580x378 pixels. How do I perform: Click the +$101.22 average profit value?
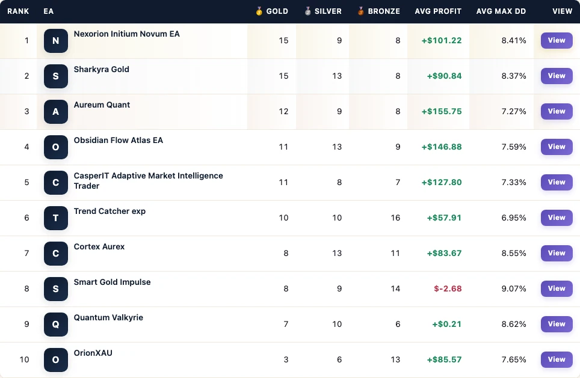click(x=442, y=41)
